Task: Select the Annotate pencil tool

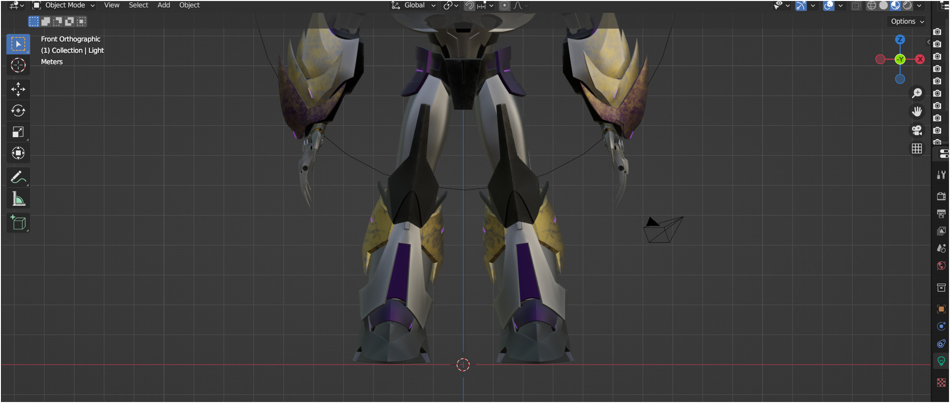Action: pos(18,177)
